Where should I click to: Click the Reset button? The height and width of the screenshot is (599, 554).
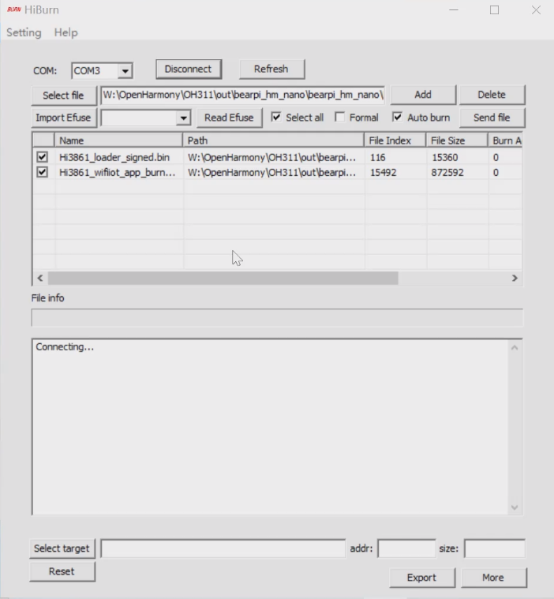click(62, 571)
